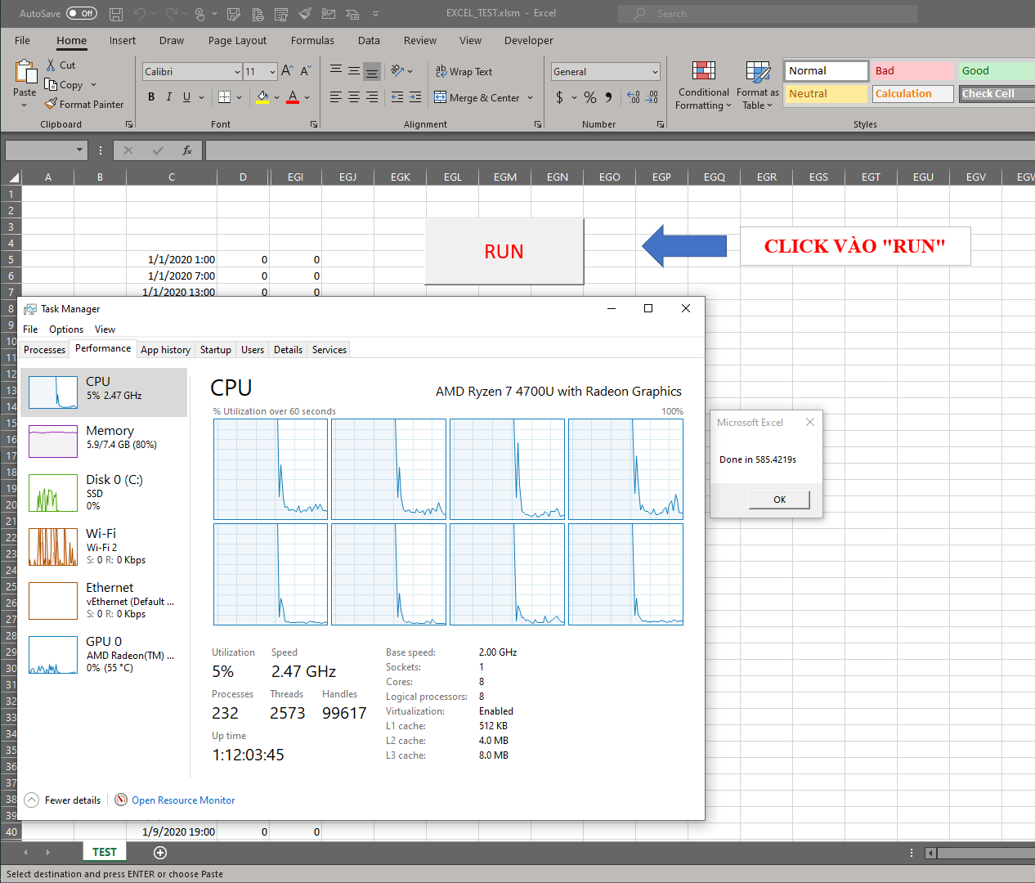
Task: Click Increase Indent icon
Action: click(x=415, y=96)
